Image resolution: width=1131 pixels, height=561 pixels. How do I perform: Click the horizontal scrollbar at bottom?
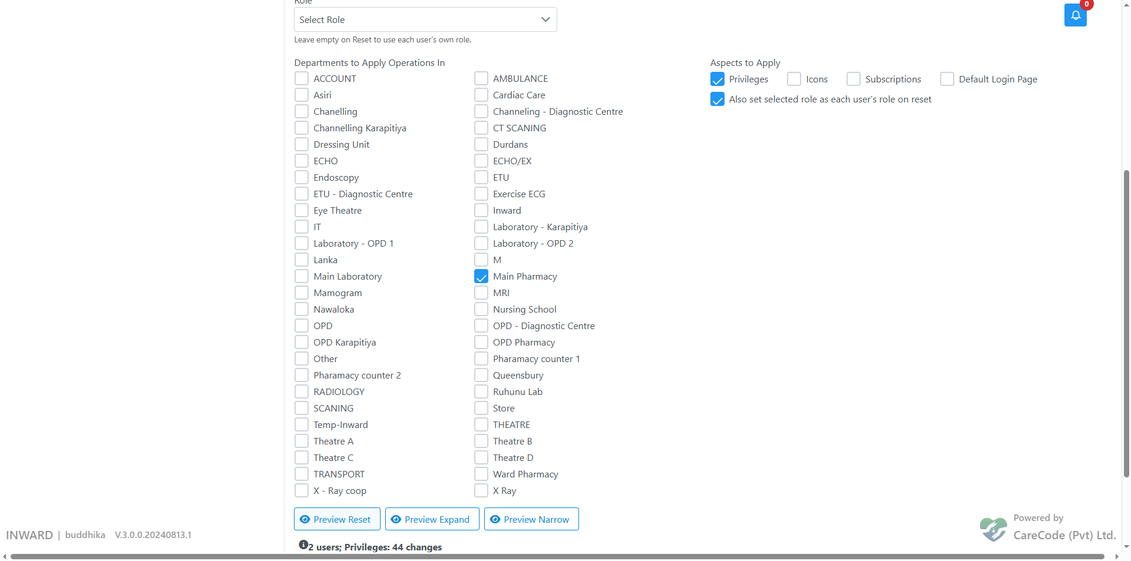557,556
